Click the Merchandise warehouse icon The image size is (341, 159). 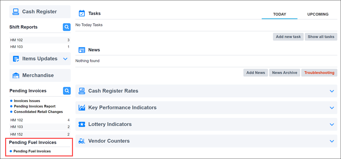click(16, 75)
